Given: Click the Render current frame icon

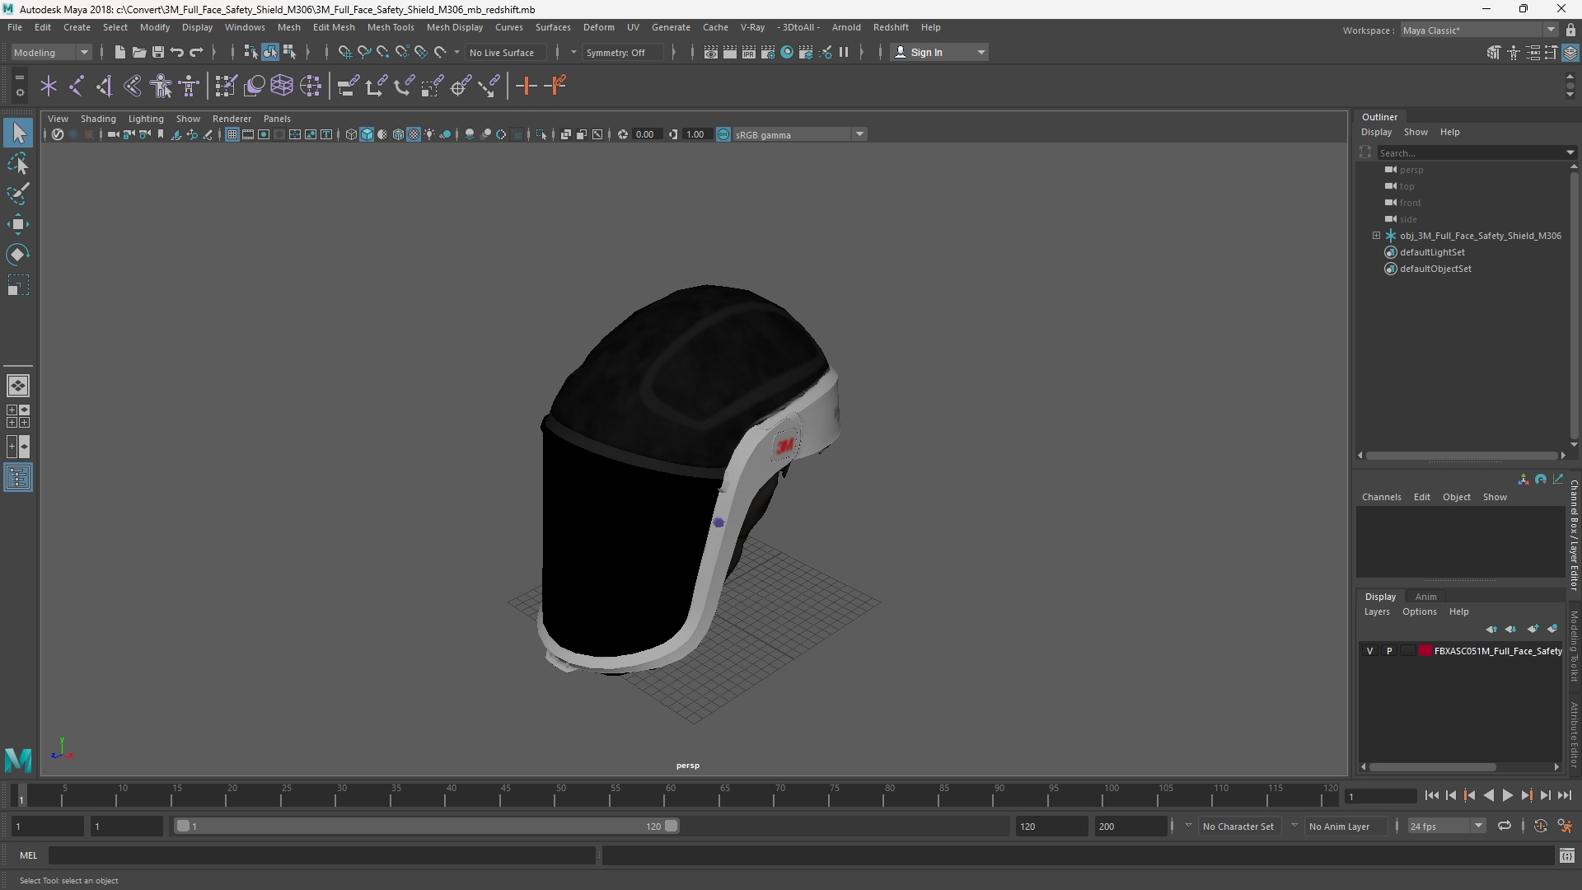Looking at the screenshot, I should pyautogui.click(x=730, y=52).
